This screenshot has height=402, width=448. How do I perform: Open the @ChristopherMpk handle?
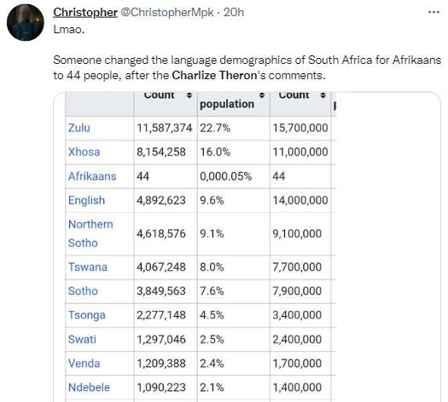tap(167, 12)
